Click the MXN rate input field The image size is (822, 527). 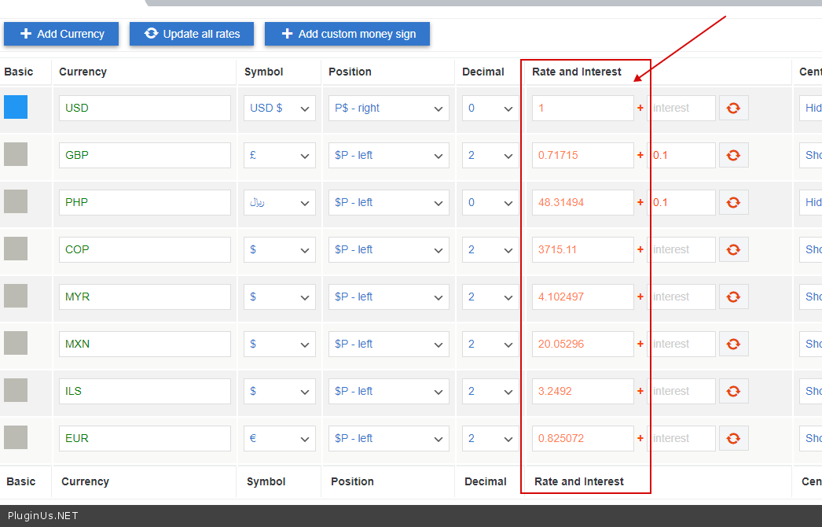point(582,344)
